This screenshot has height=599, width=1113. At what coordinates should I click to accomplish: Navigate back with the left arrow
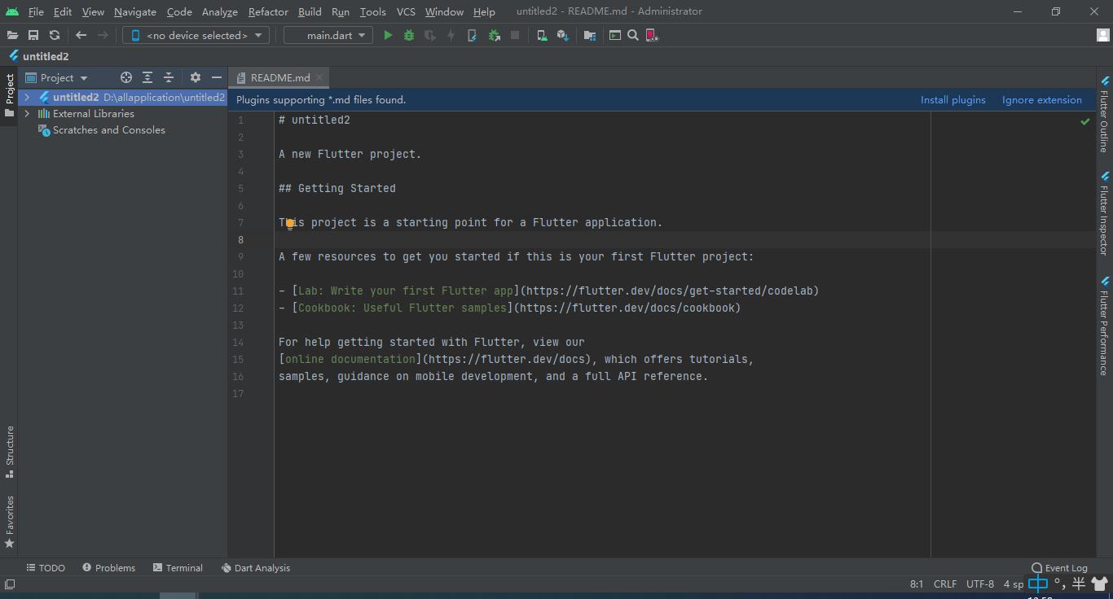(x=81, y=35)
